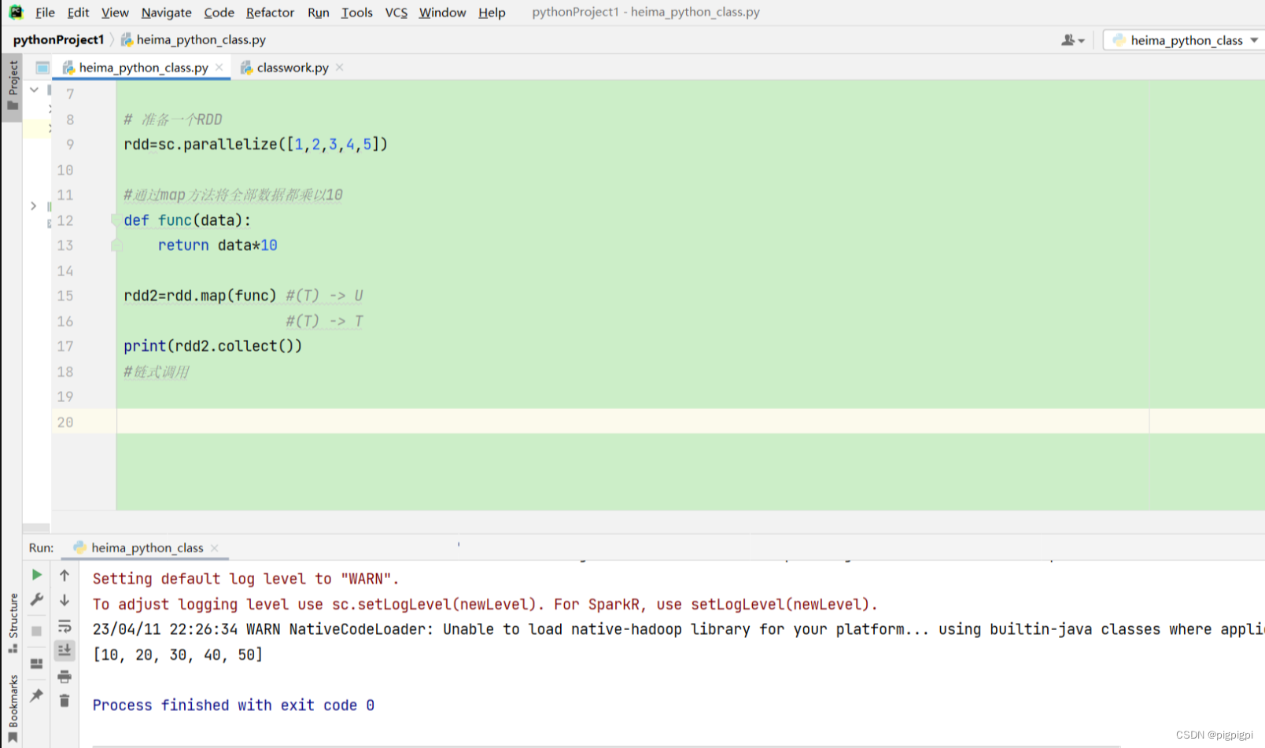This screenshot has height=748, width=1265.
Task: Open the Window menu
Action: [442, 13]
